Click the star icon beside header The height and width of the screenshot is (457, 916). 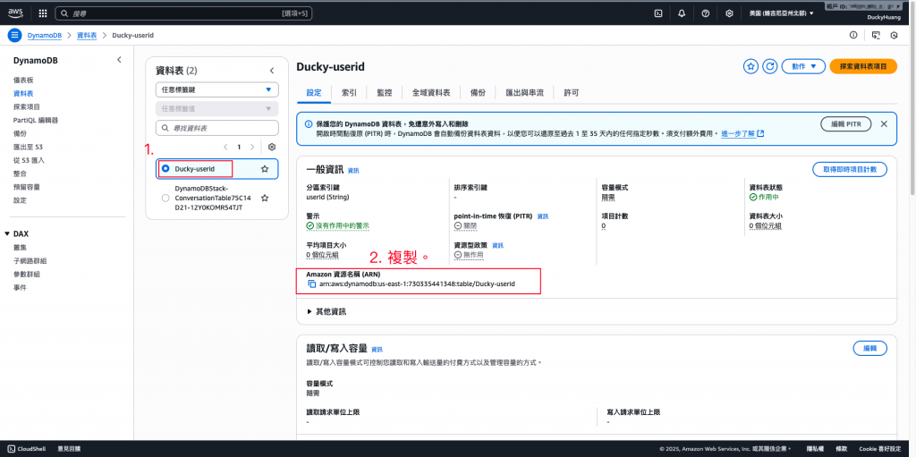point(751,66)
